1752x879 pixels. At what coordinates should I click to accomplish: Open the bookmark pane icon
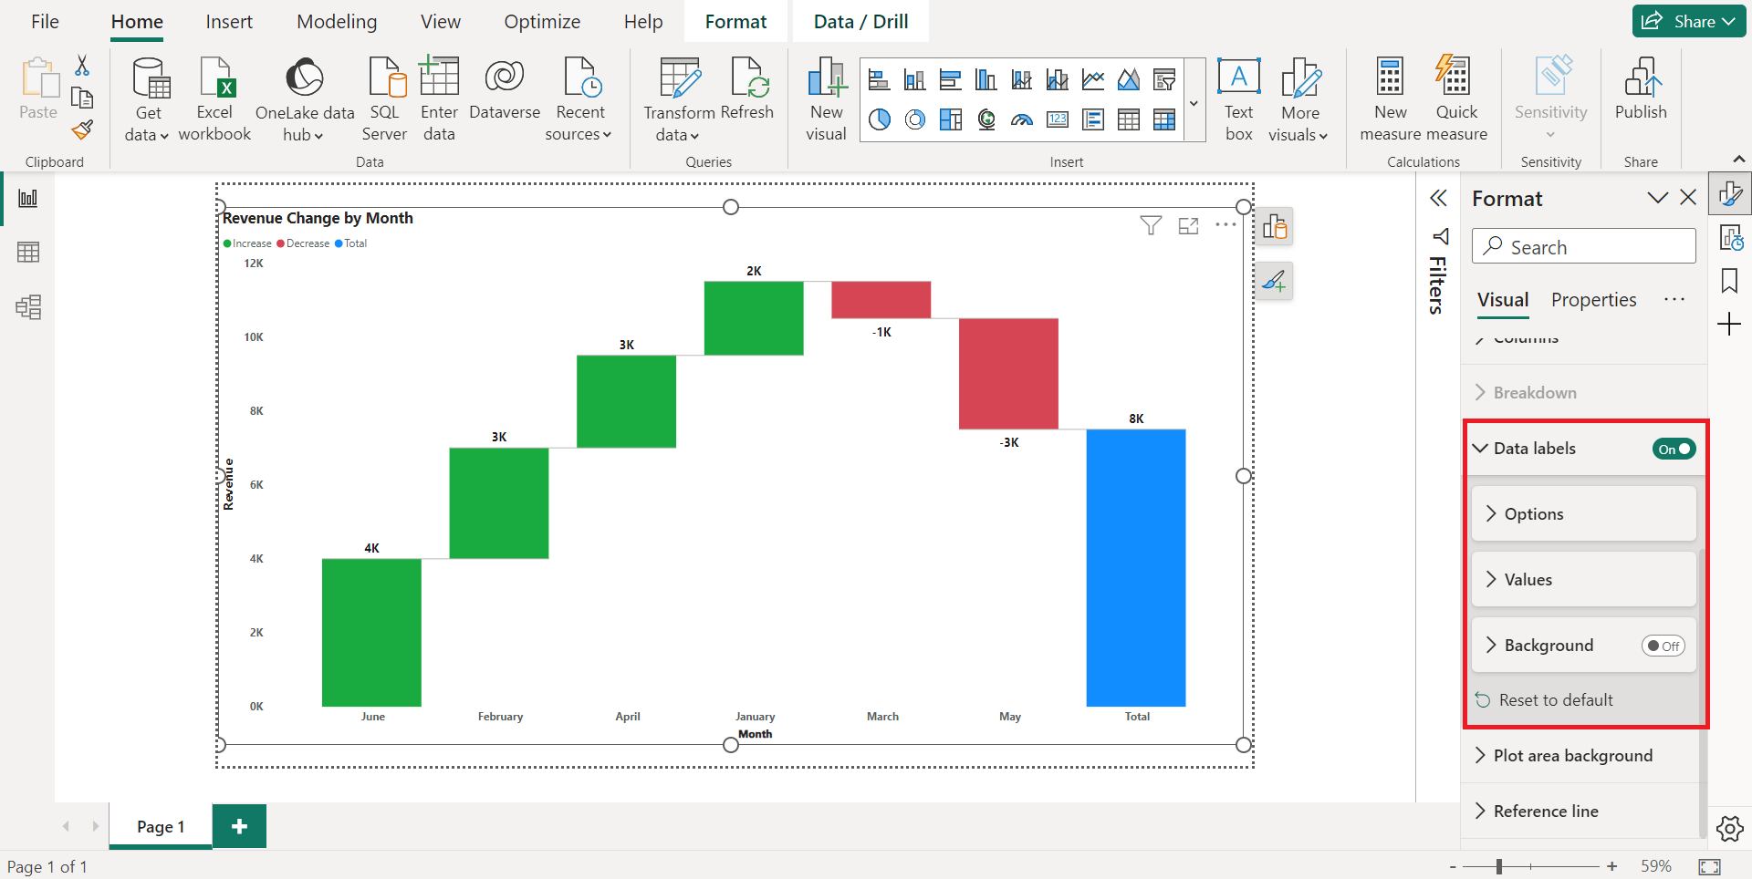1729,281
